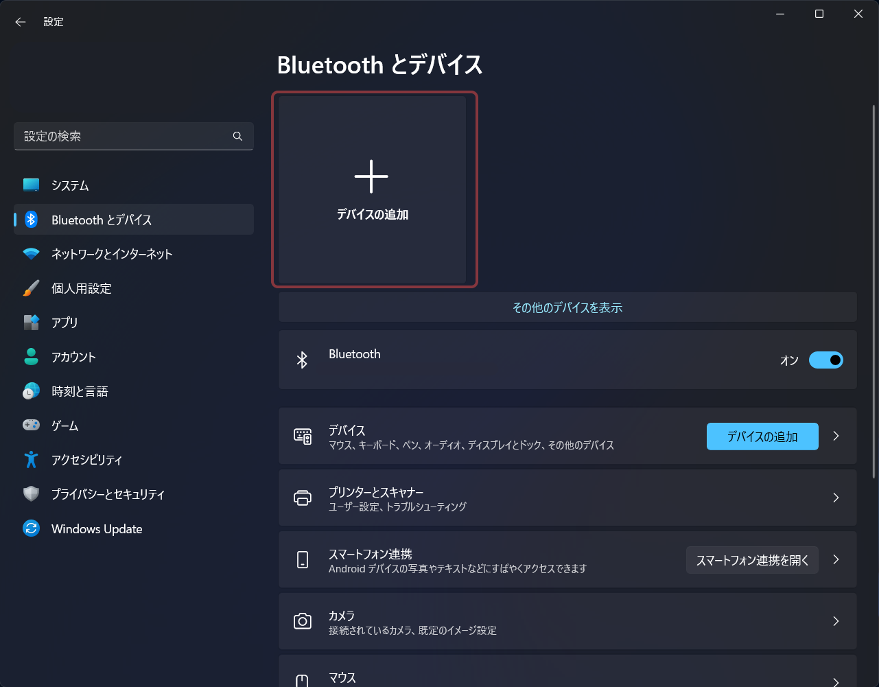Click into the 設定の検索 search field
This screenshot has height=687, width=879.
point(124,137)
